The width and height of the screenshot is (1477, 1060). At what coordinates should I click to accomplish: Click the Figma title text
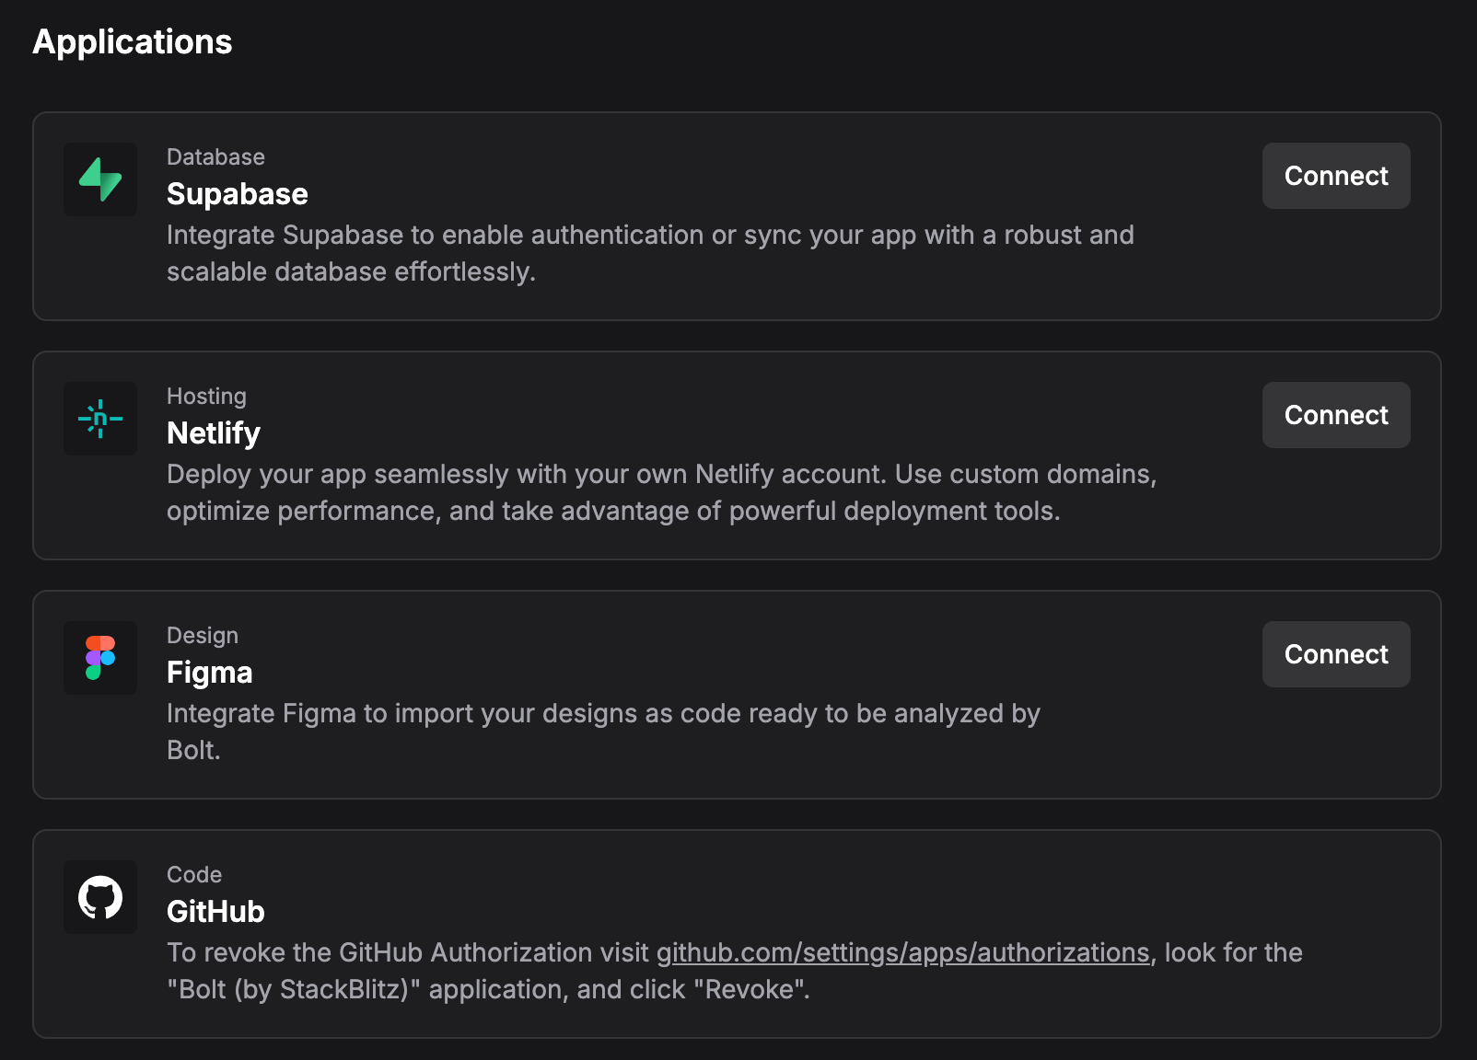[x=210, y=673]
